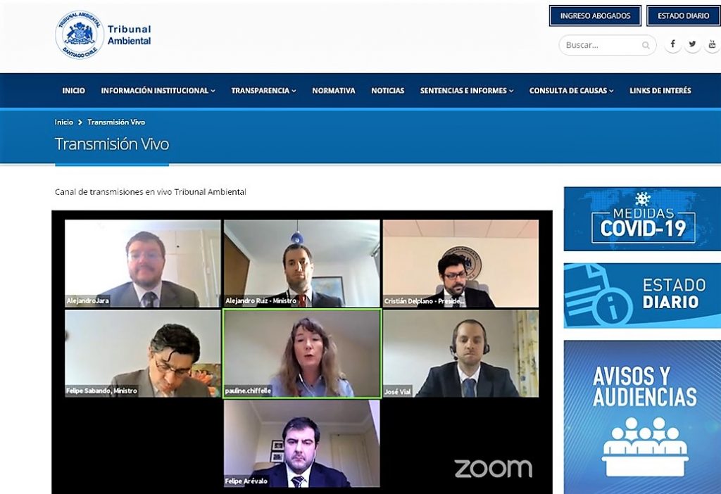
Task: Select Links de Interés menu item
Action: pos(660,91)
